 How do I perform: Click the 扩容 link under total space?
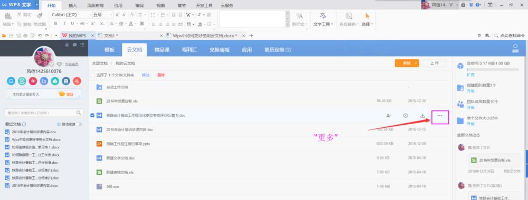click(470, 75)
